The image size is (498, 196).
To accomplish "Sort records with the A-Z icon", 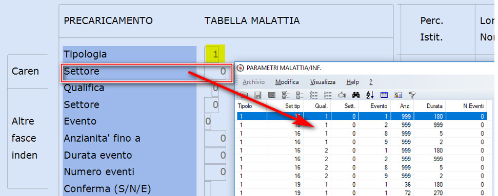I will tap(370, 95).
